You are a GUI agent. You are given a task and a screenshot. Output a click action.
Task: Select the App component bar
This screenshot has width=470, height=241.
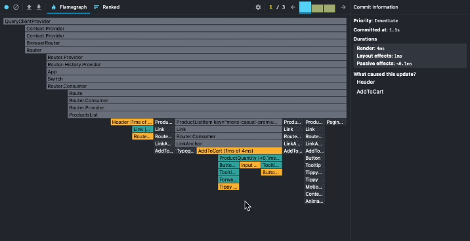[x=196, y=71]
